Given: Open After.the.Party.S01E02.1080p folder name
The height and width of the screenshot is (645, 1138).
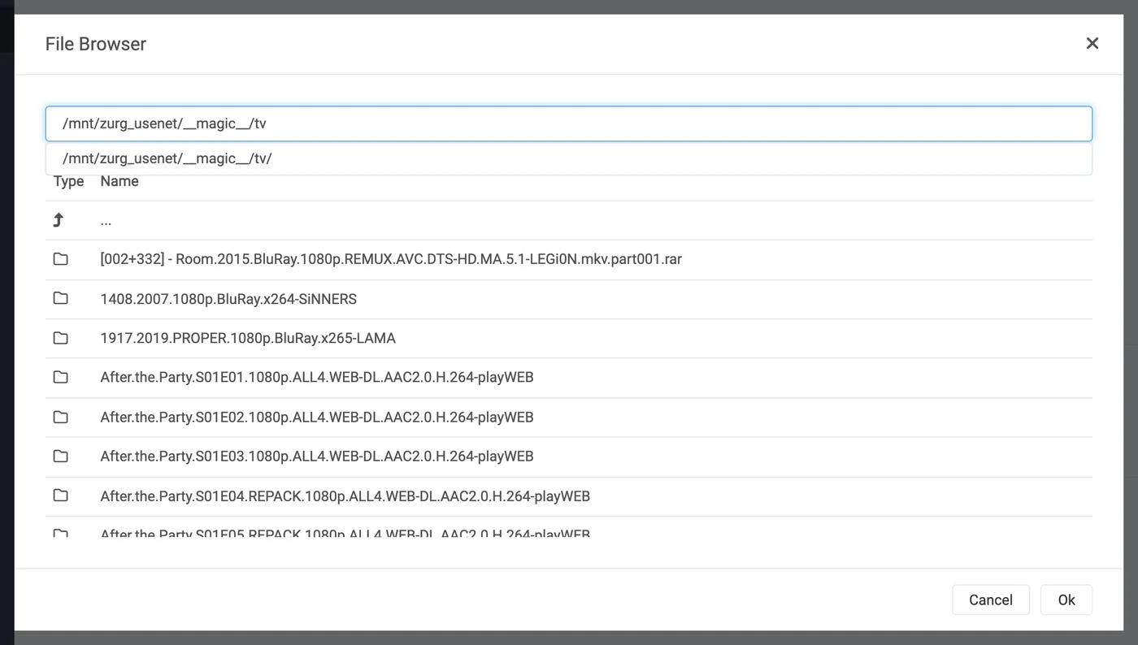Looking at the screenshot, I should (317, 417).
